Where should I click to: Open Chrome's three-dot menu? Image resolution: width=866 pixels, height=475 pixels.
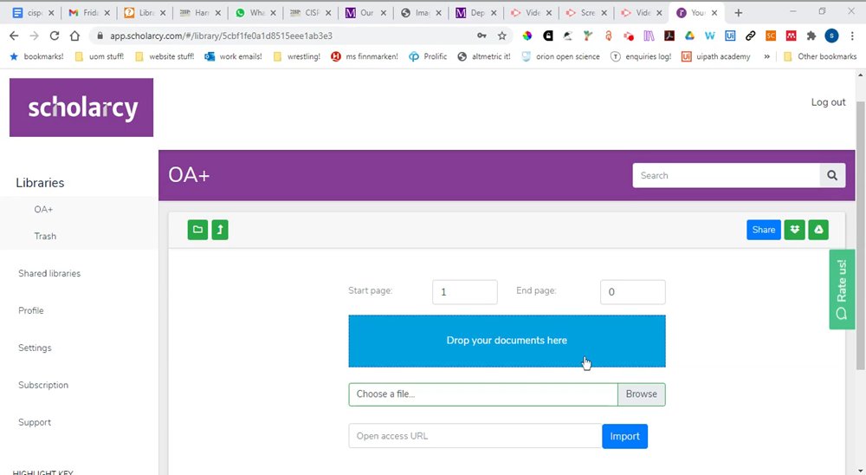(x=853, y=36)
